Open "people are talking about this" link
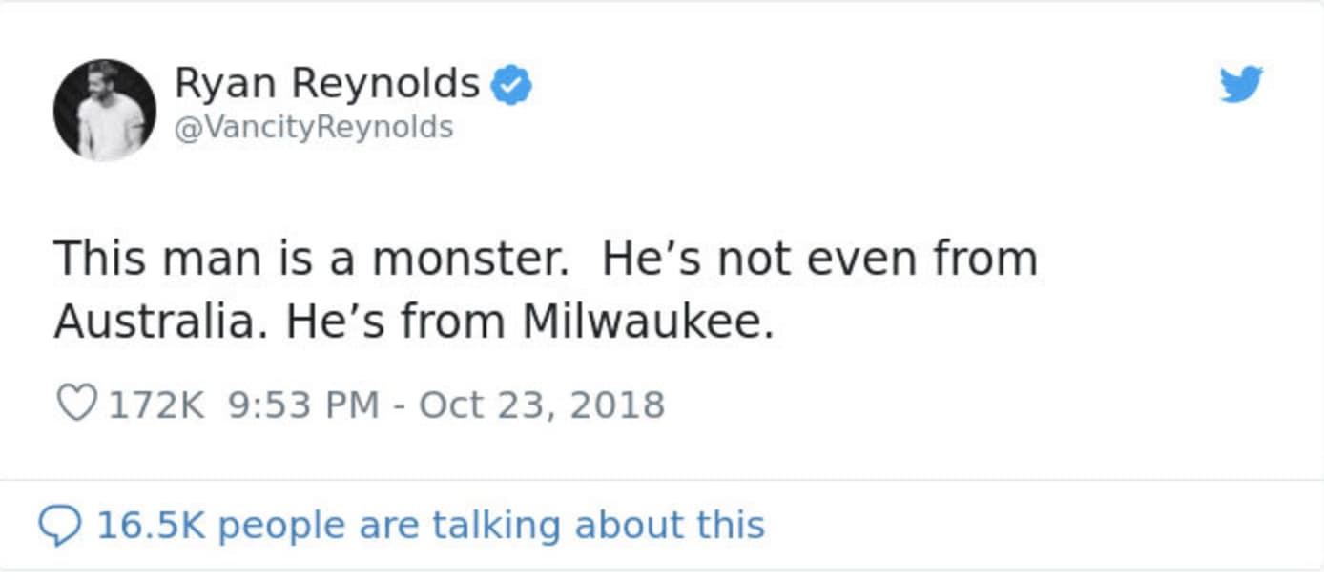The width and height of the screenshot is (1324, 582). click(492, 526)
